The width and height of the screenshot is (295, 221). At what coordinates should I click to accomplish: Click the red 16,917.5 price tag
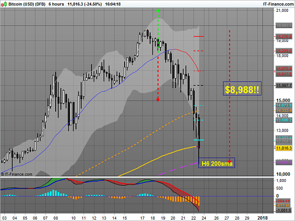pos(284,74)
